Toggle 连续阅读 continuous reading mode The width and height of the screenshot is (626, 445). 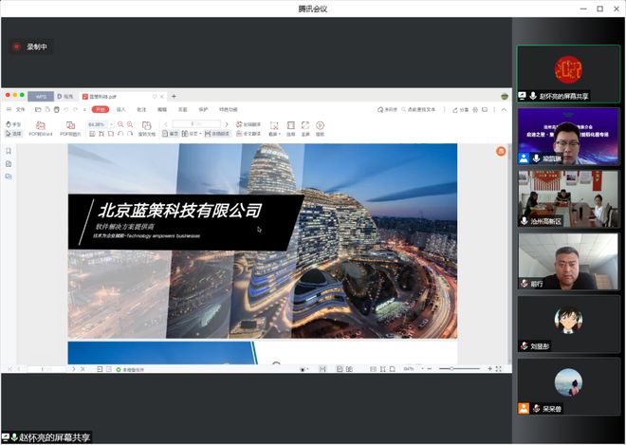tap(217, 134)
